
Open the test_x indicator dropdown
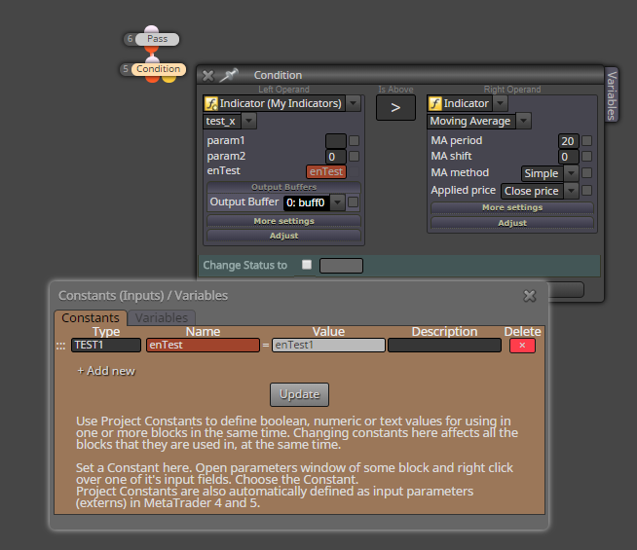coord(249,121)
